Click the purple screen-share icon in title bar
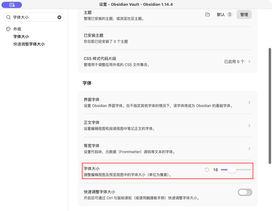Screen dimensions: 272x211 [12, 5]
